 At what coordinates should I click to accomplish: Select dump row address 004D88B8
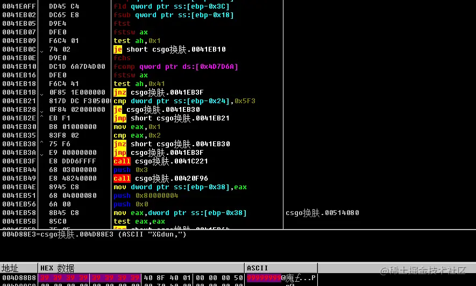(x=19, y=277)
